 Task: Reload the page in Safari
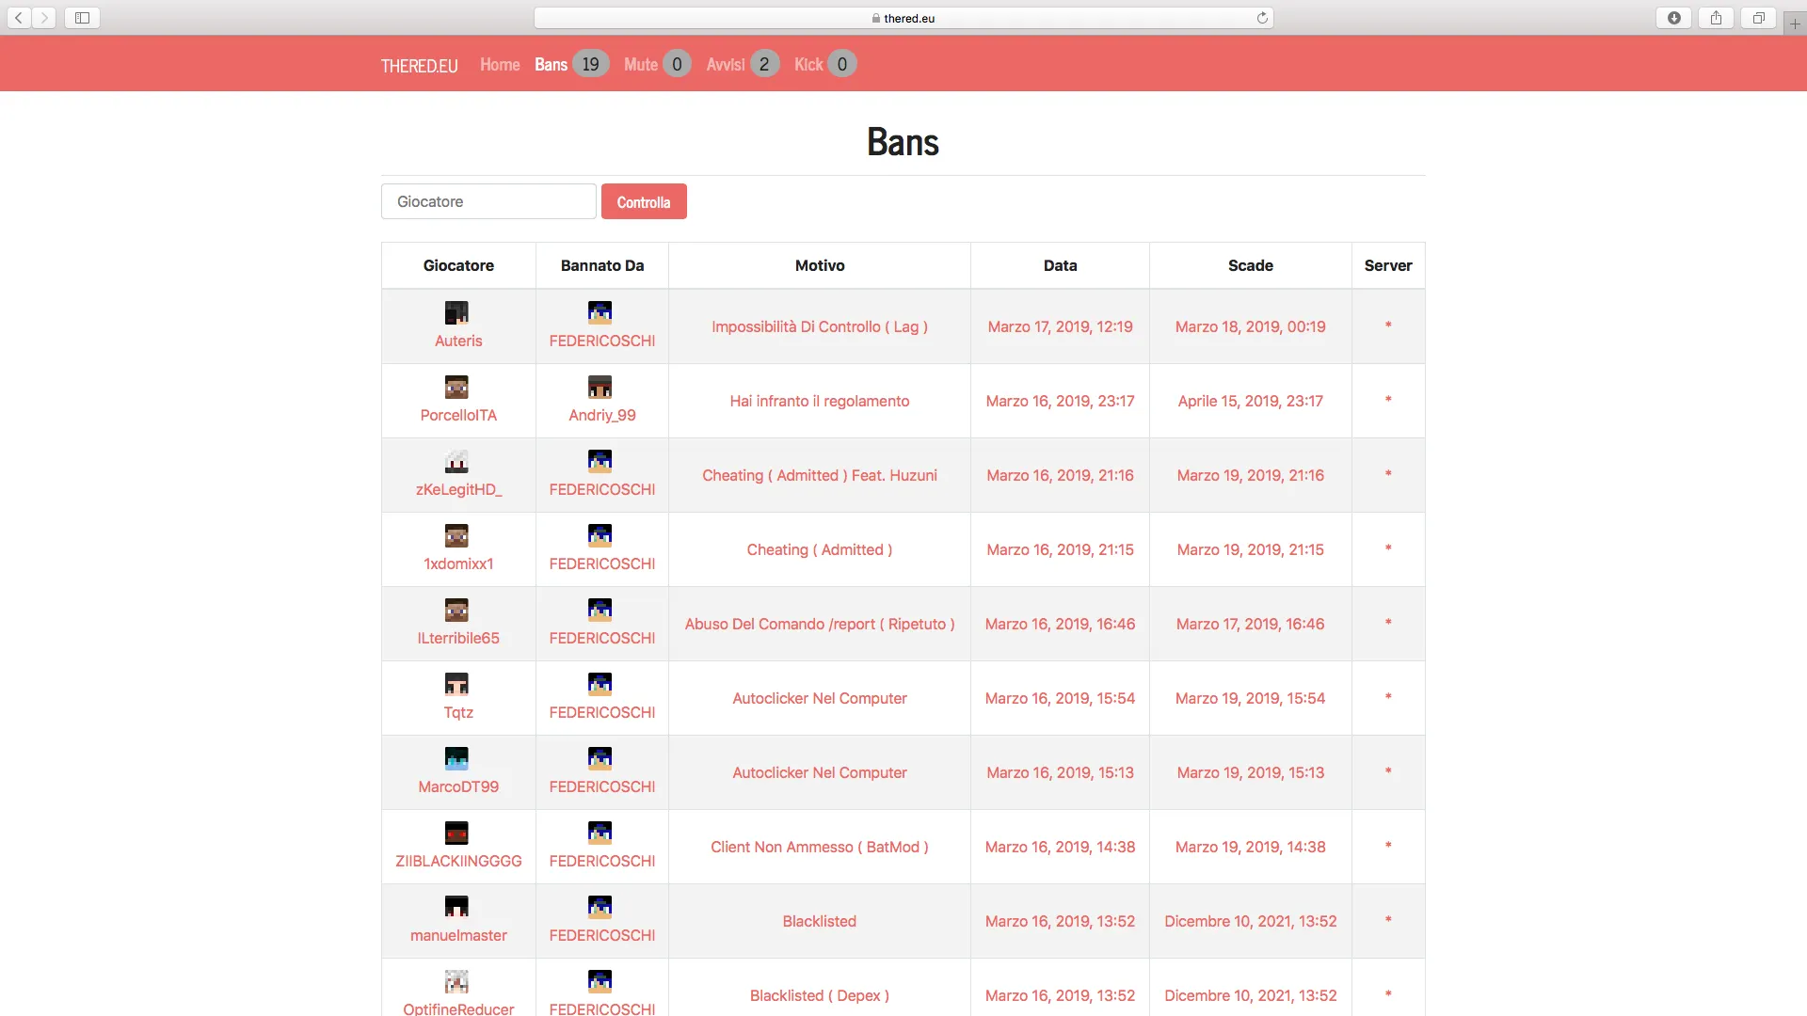click(1262, 18)
